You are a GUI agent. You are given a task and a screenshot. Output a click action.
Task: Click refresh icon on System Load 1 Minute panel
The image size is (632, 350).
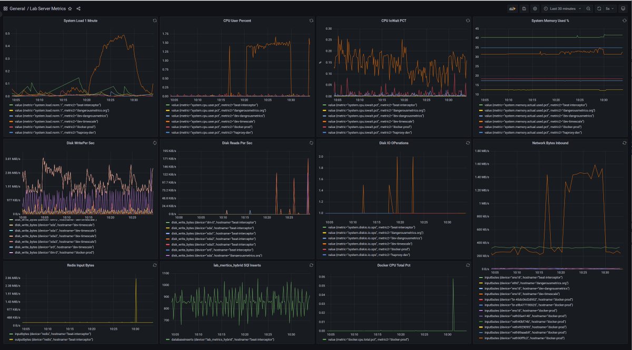(x=154, y=20)
